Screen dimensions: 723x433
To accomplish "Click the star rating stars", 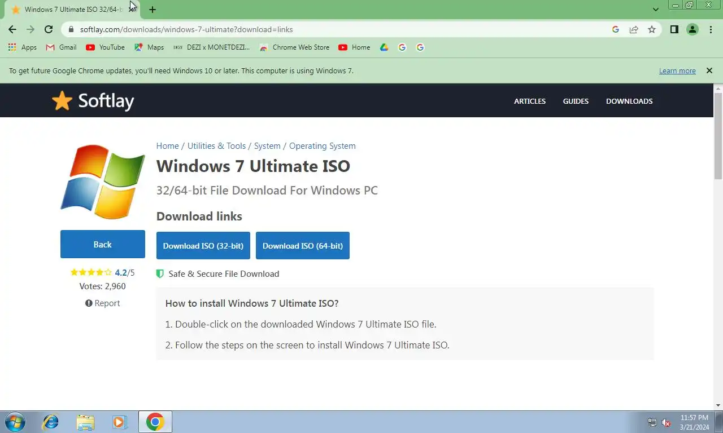I will pos(91,272).
